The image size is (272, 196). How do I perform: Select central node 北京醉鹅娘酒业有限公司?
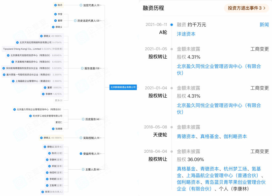tap(123, 87)
